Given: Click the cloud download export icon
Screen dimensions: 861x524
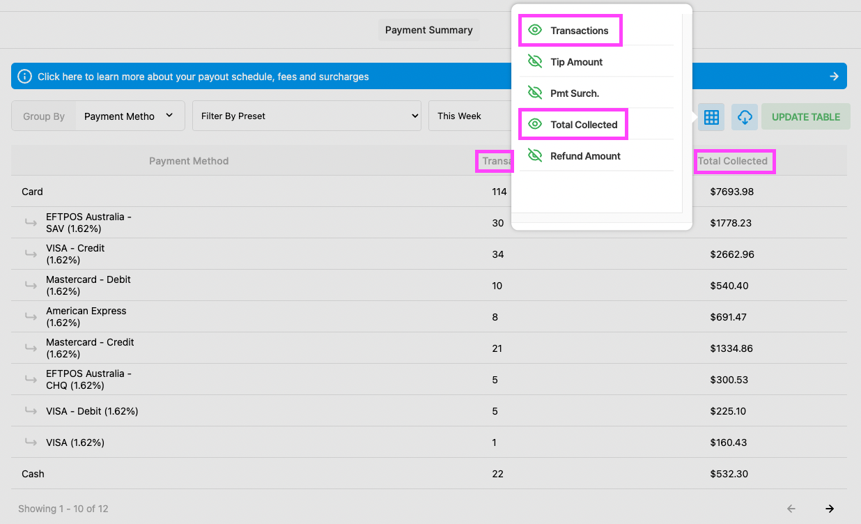Looking at the screenshot, I should click(744, 117).
